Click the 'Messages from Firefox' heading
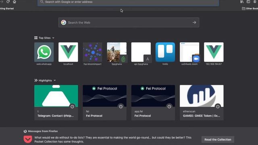The width and height of the screenshot is (258, 145). [x=43, y=131]
